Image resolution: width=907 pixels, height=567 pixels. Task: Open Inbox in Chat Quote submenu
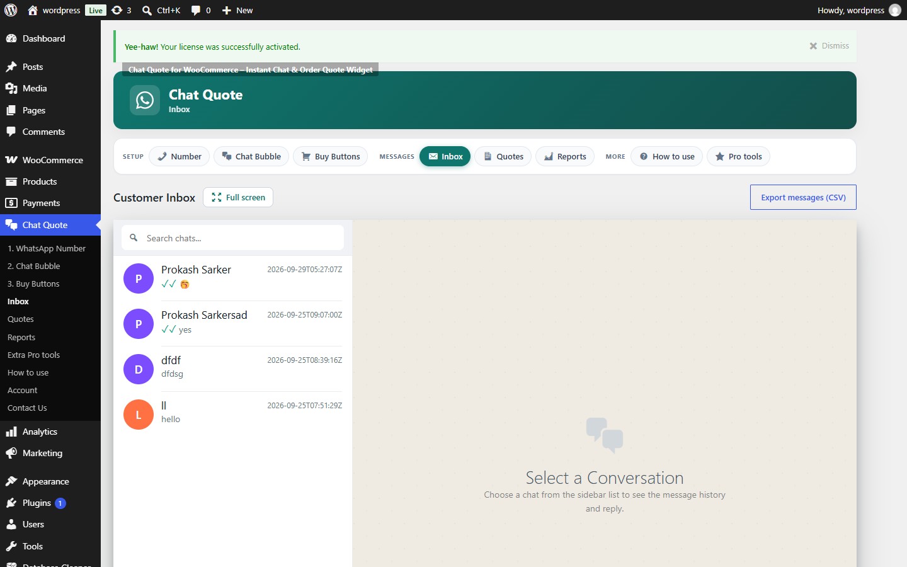18,301
